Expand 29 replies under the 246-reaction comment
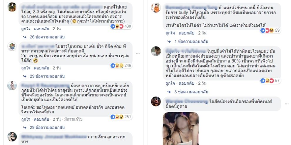The image size is (291, 145). pyautogui.click(x=44, y=76)
